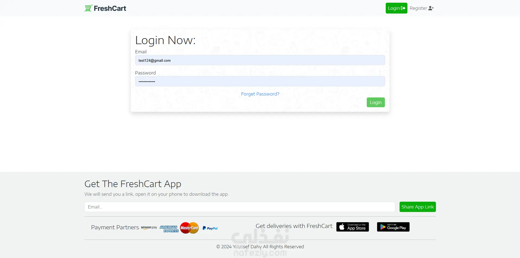The image size is (520, 258).
Task: Click the FreshCart brand name
Action: [x=110, y=8]
